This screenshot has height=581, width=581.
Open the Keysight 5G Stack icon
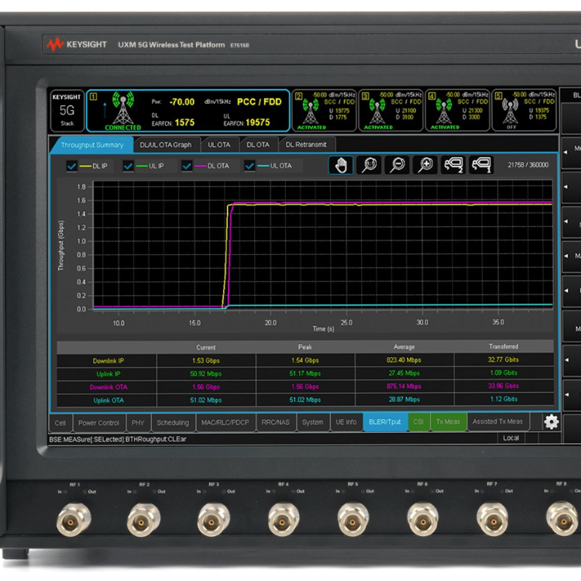pyautogui.click(x=67, y=111)
